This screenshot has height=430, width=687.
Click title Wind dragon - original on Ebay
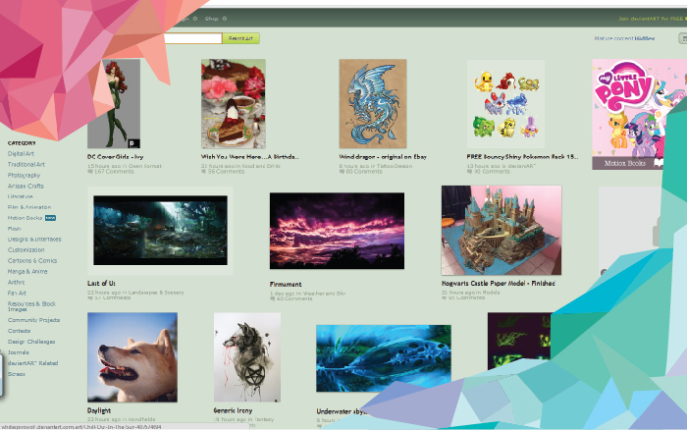click(383, 156)
